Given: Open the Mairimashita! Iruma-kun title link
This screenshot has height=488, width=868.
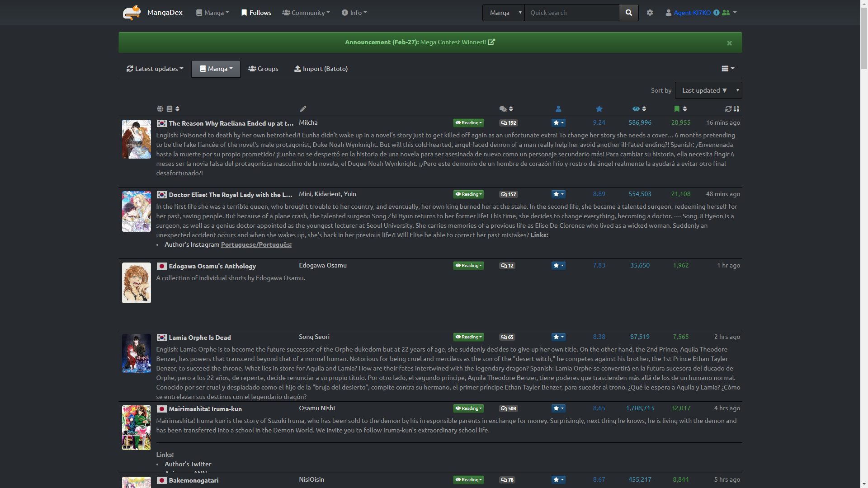Looking at the screenshot, I should pos(205,409).
